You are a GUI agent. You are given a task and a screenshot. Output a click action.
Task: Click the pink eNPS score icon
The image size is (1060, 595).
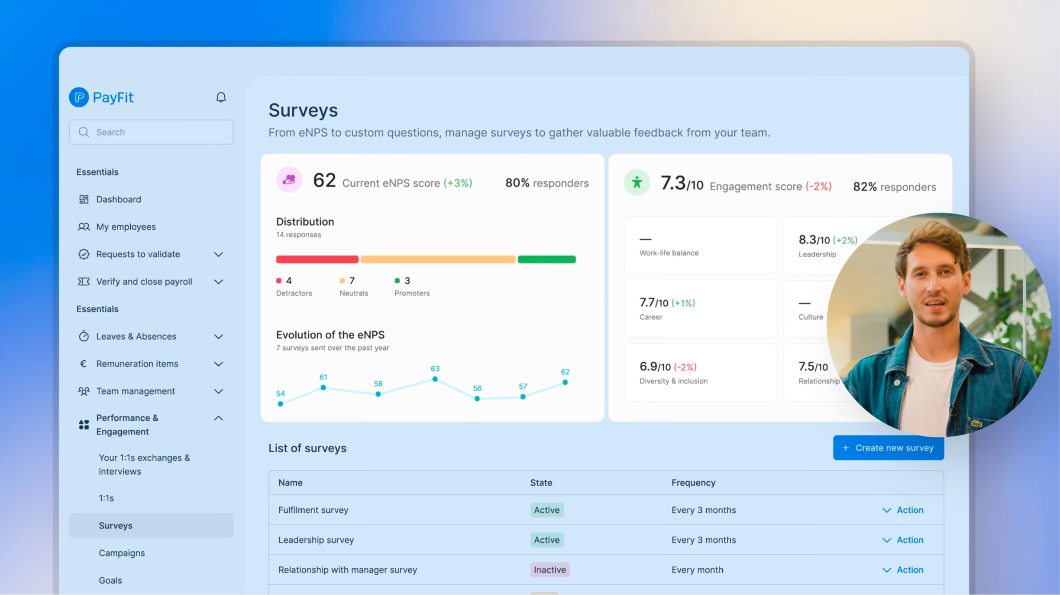(289, 180)
